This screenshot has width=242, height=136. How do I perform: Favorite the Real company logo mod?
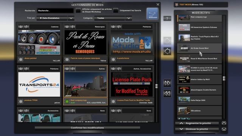67,69
